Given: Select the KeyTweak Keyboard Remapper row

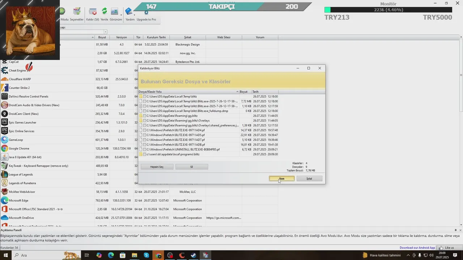Looking at the screenshot, I should pos(139,166).
